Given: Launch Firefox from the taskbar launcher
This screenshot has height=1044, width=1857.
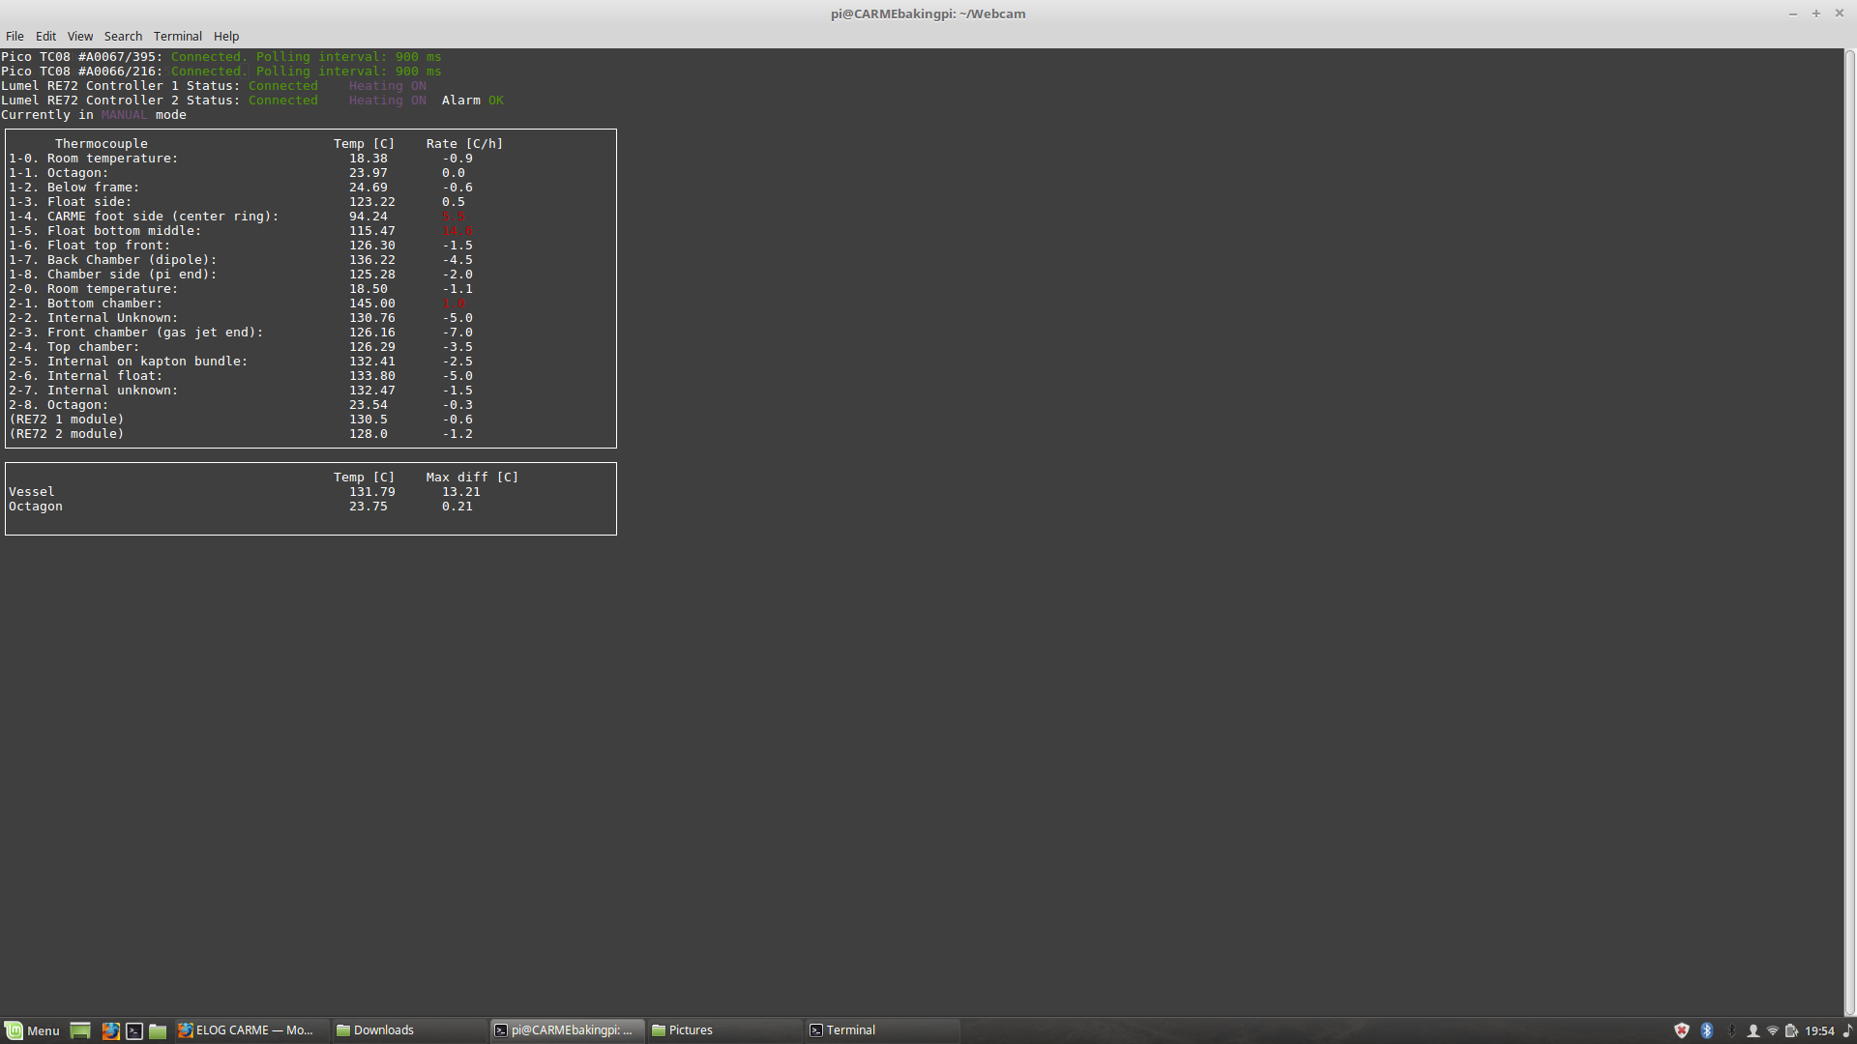Looking at the screenshot, I should 111,1030.
